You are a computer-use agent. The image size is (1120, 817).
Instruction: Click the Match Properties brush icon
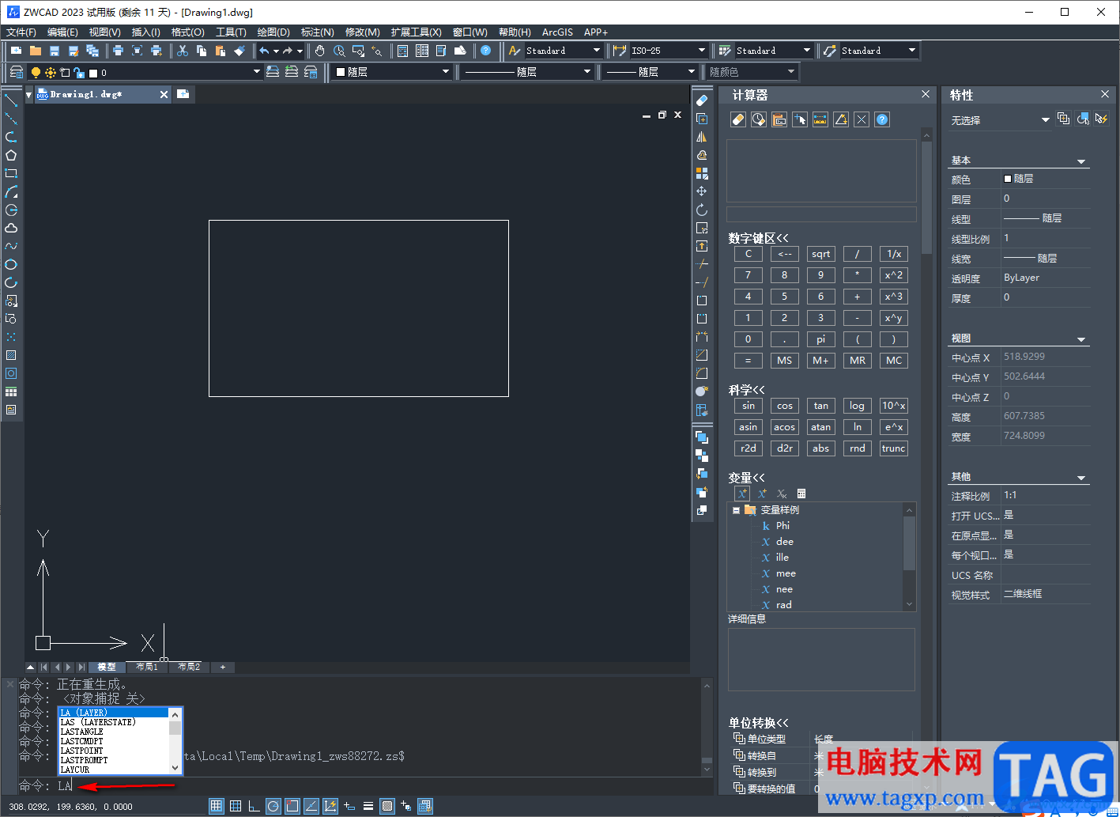[x=239, y=51]
